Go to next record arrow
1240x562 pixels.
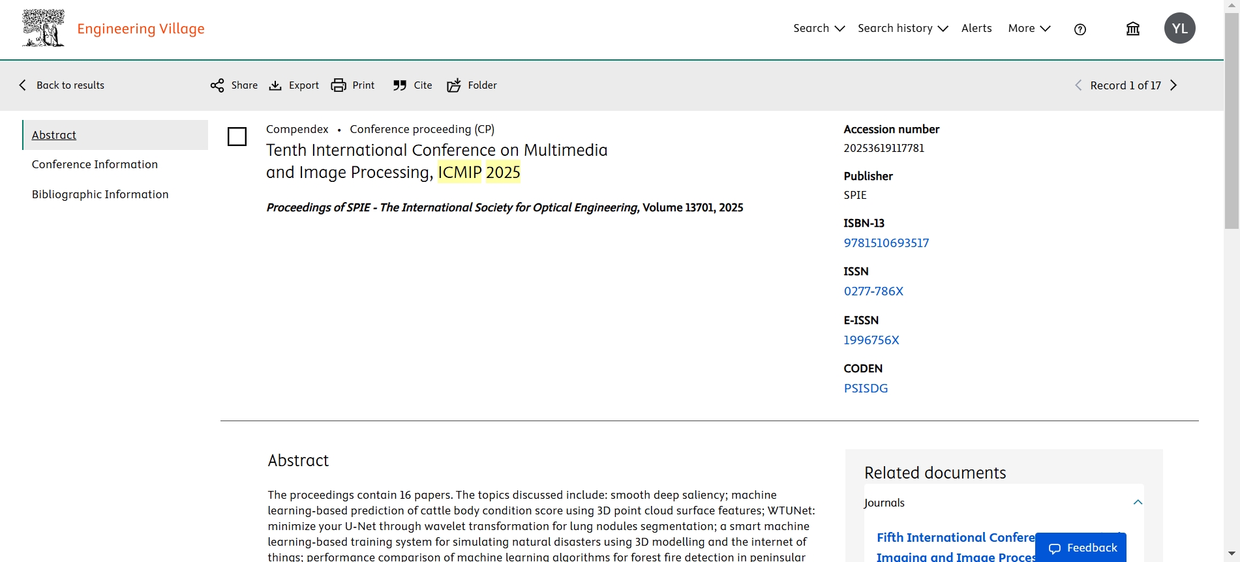(x=1174, y=85)
